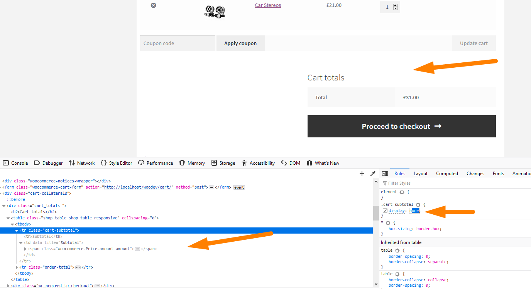
Task: Focus the Coupon code input field
Action: (178, 43)
